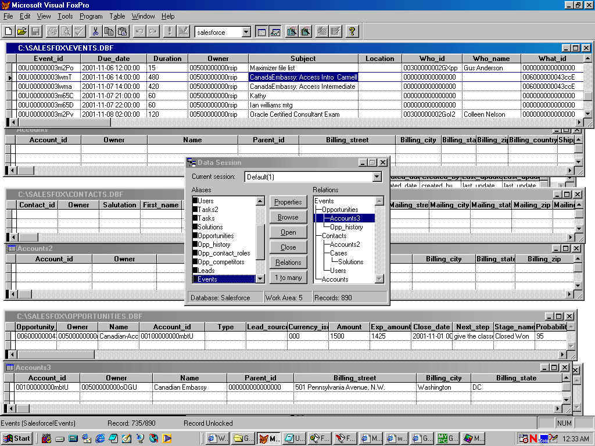This screenshot has height=446, width=595.
Task: Click the Print toolbar icon
Action: (x=52, y=31)
